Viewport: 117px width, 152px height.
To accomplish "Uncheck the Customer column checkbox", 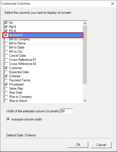I will 6,68.
